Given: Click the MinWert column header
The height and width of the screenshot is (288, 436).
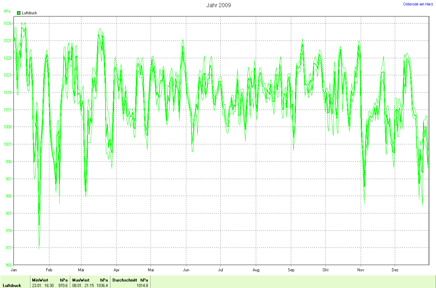Looking at the screenshot, I should [40, 280].
